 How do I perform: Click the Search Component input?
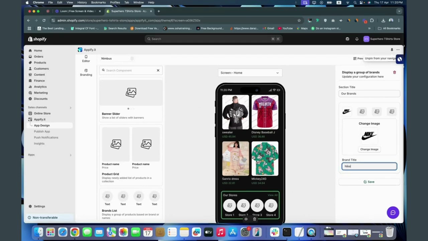click(130, 70)
